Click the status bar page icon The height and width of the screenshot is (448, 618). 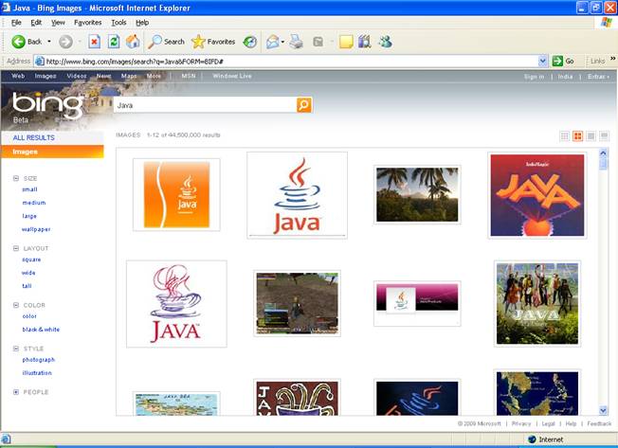click(7, 439)
